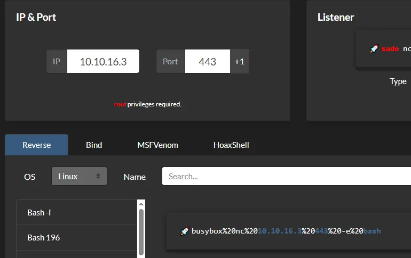Increment the port with the +1 button
The width and height of the screenshot is (411, 258).
[239, 61]
